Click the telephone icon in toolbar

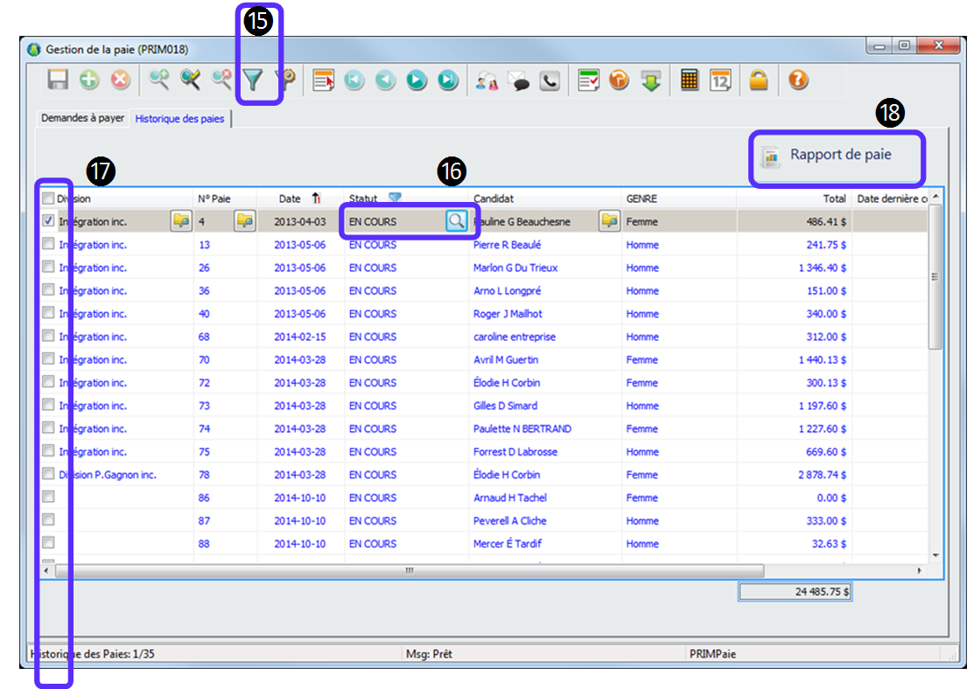pos(550,81)
